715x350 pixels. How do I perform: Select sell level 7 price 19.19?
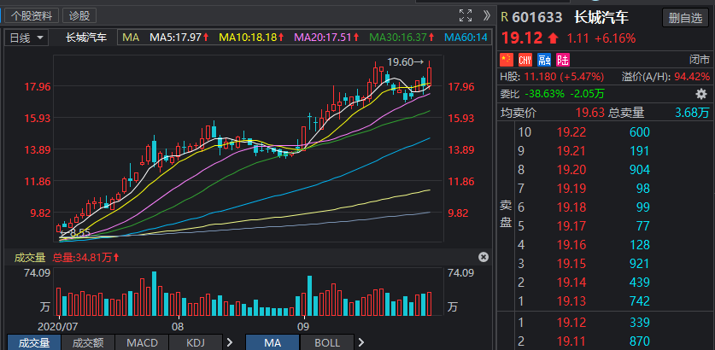[x=571, y=188]
